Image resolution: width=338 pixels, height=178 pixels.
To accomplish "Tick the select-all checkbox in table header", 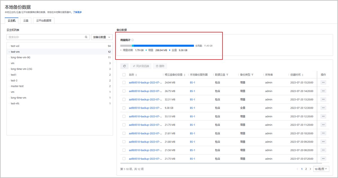I will (124, 75).
